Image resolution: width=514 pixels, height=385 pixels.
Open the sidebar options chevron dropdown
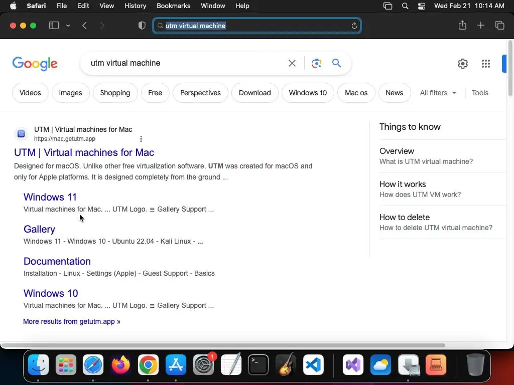(68, 26)
